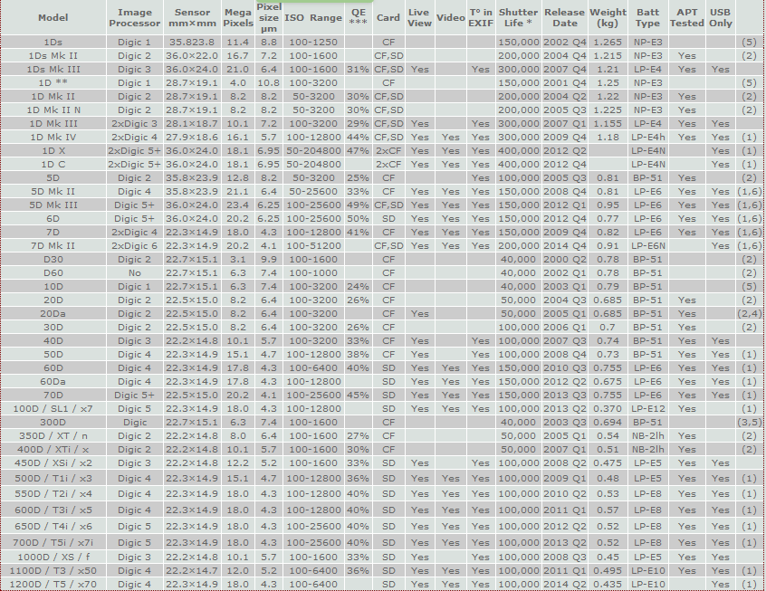Click QE '50%' in the 6D row
This screenshot has width=766, height=591.
[x=358, y=219]
